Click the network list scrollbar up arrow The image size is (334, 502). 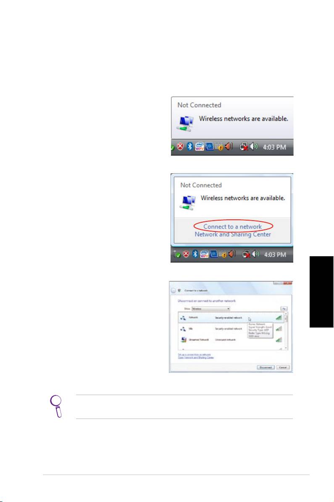[287, 314]
